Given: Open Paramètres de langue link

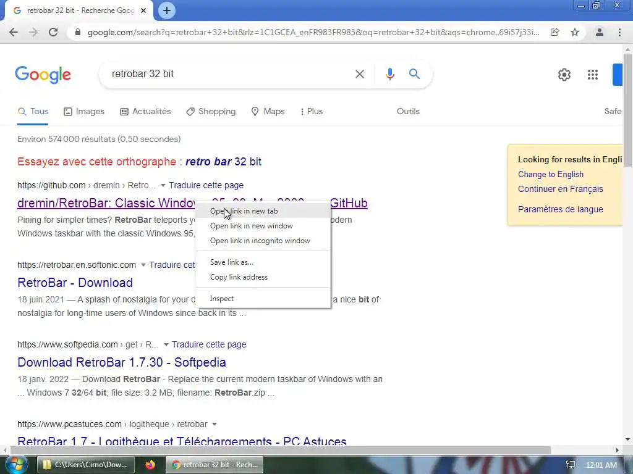Looking at the screenshot, I should coord(560,210).
